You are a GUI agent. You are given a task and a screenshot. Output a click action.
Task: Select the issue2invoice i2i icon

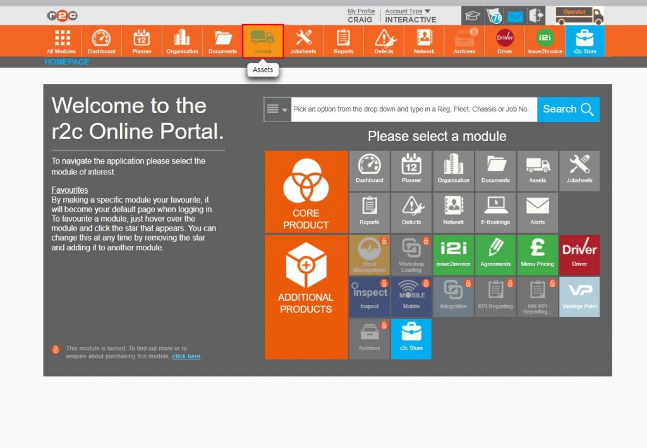click(x=545, y=40)
